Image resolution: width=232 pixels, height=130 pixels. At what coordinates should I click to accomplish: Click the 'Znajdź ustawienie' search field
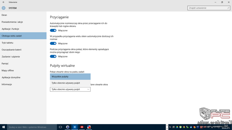[x=209, y=8]
